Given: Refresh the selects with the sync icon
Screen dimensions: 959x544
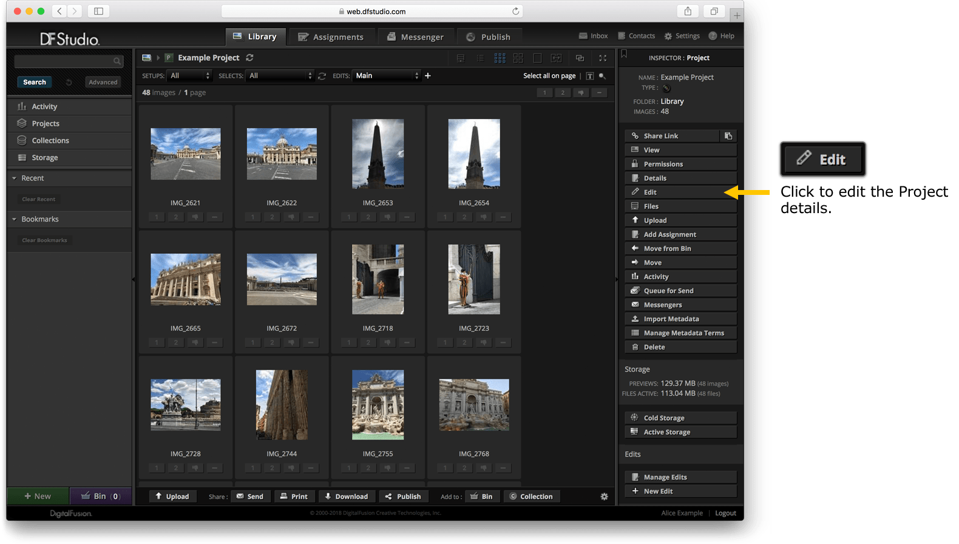Looking at the screenshot, I should [x=322, y=76].
